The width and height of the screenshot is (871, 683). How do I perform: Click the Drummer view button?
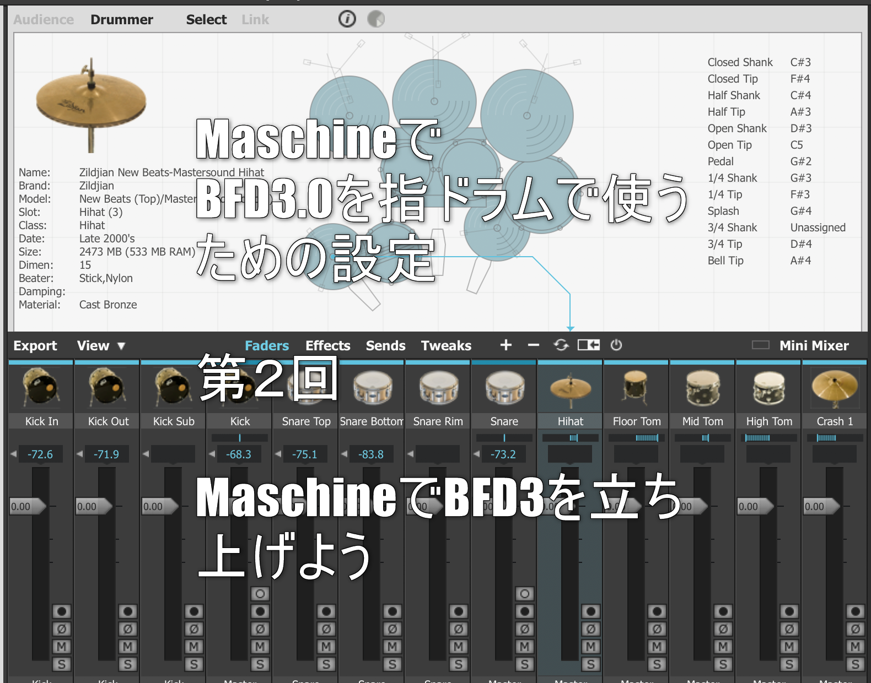click(x=122, y=20)
